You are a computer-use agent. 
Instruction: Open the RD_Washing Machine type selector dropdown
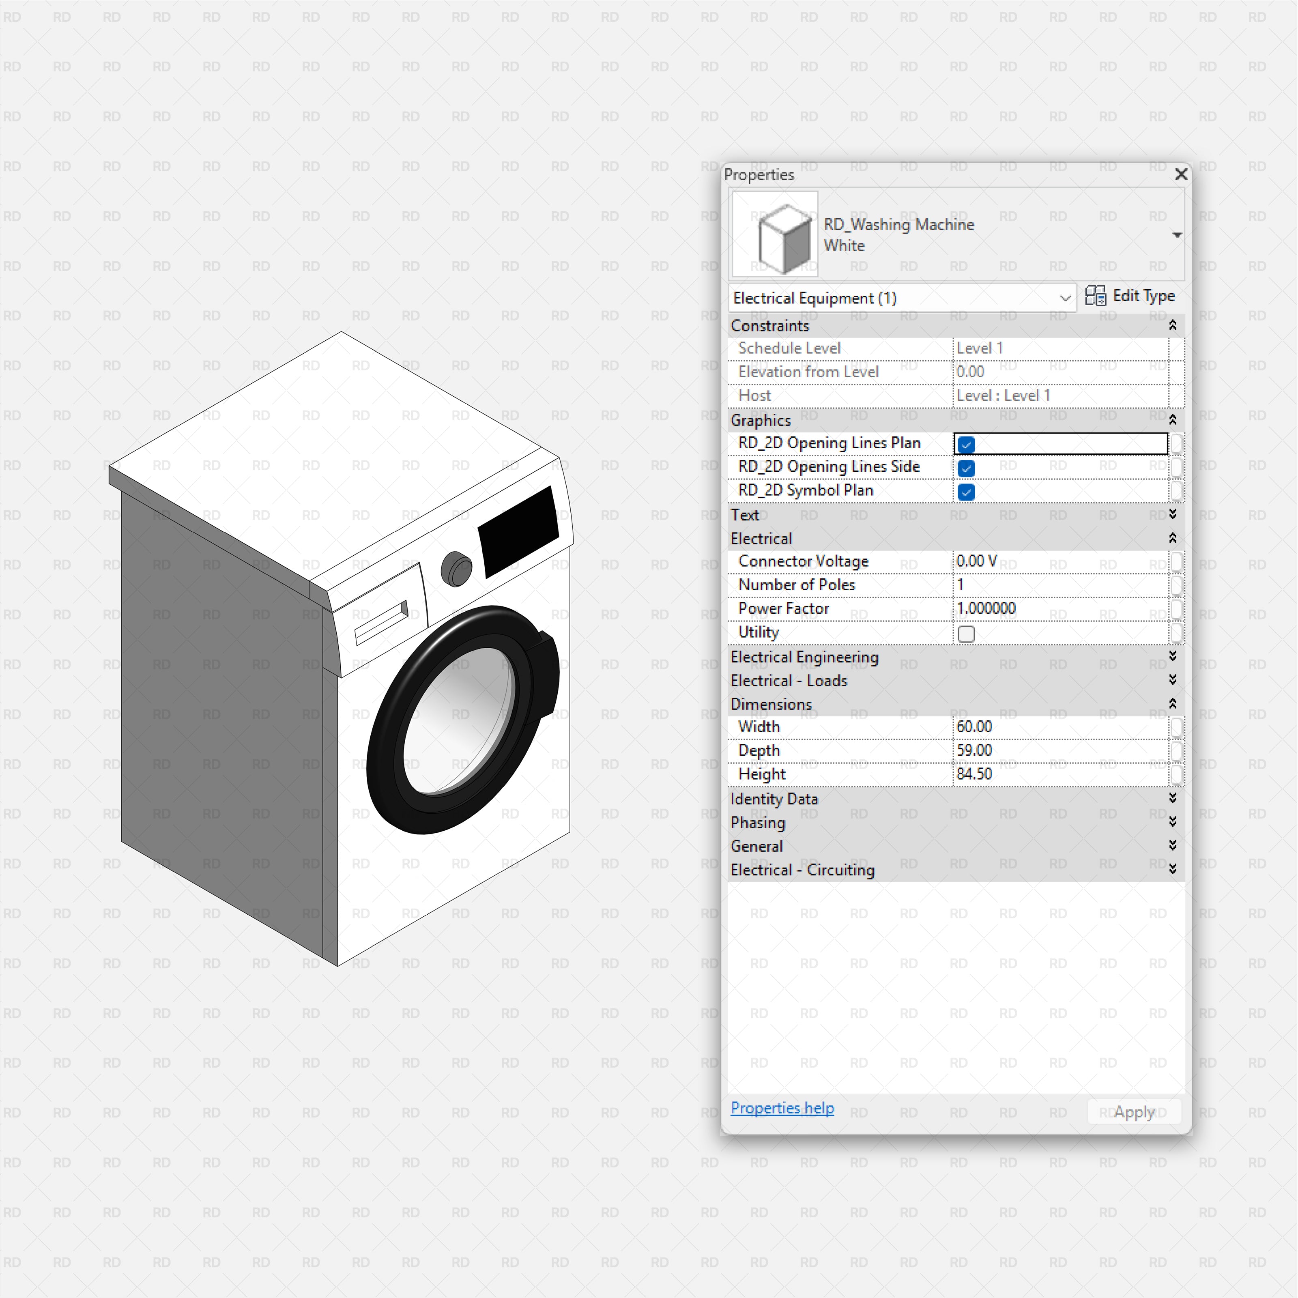point(1178,234)
